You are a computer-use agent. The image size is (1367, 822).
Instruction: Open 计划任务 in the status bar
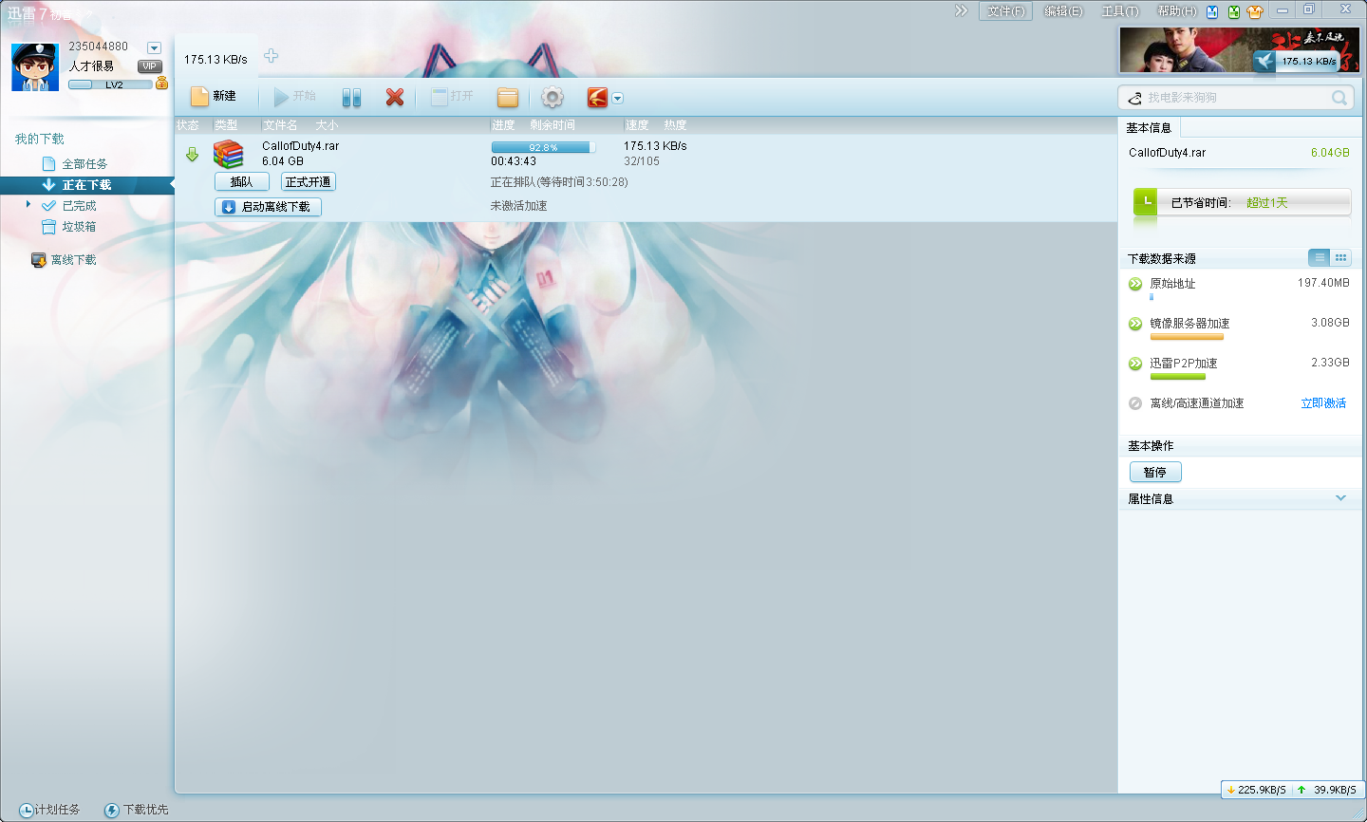[49, 810]
